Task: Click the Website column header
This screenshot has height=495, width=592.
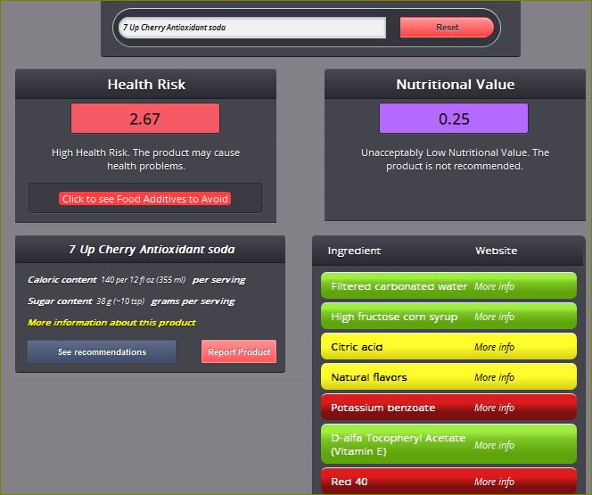Action: point(496,251)
